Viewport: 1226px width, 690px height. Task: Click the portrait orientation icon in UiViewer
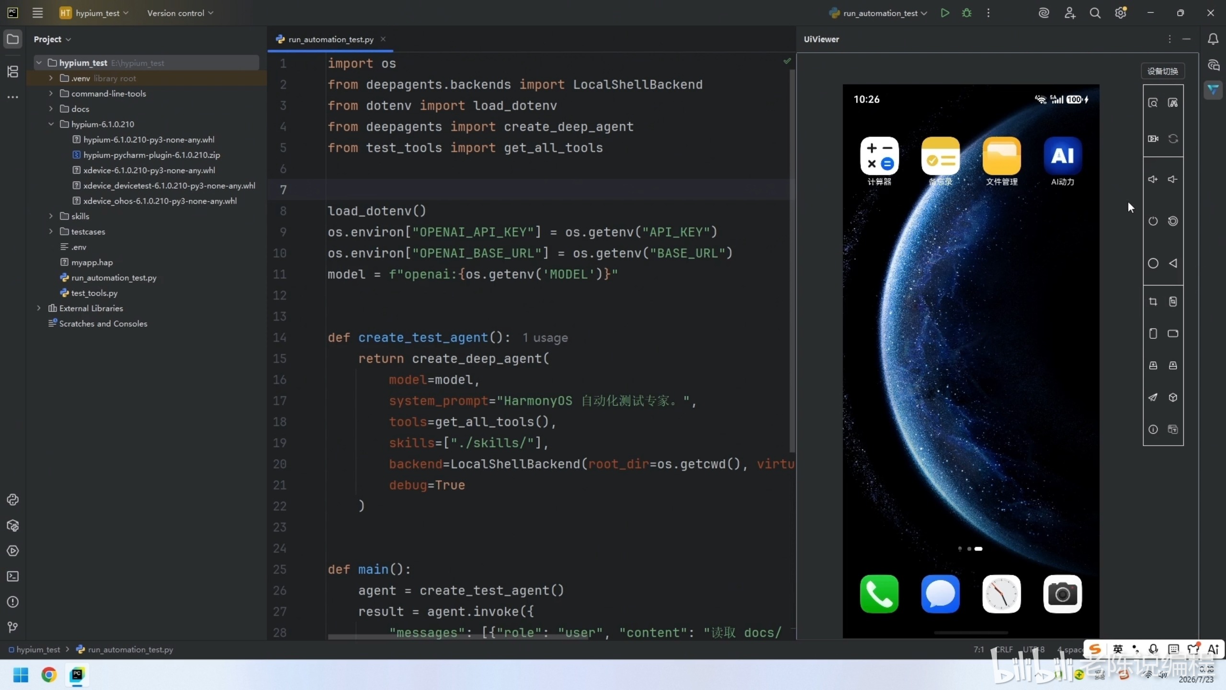pyautogui.click(x=1153, y=333)
